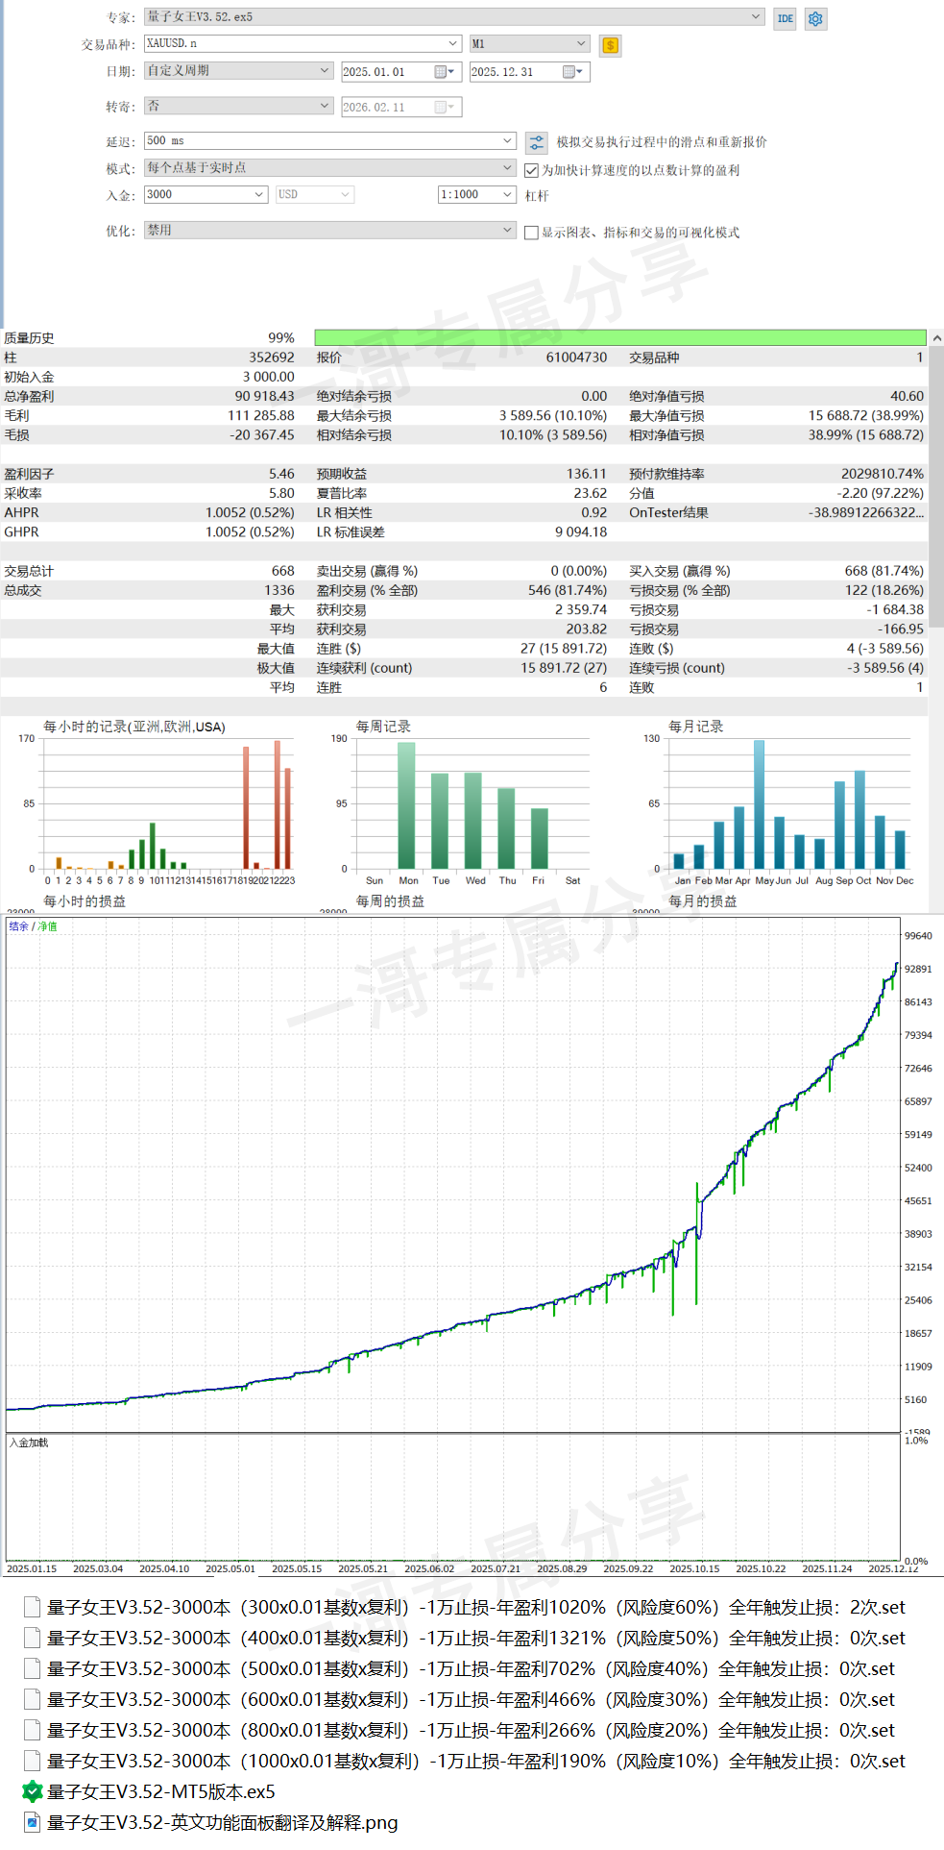Click 连续获利 value 15 891.72 (27)

(x=564, y=668)
